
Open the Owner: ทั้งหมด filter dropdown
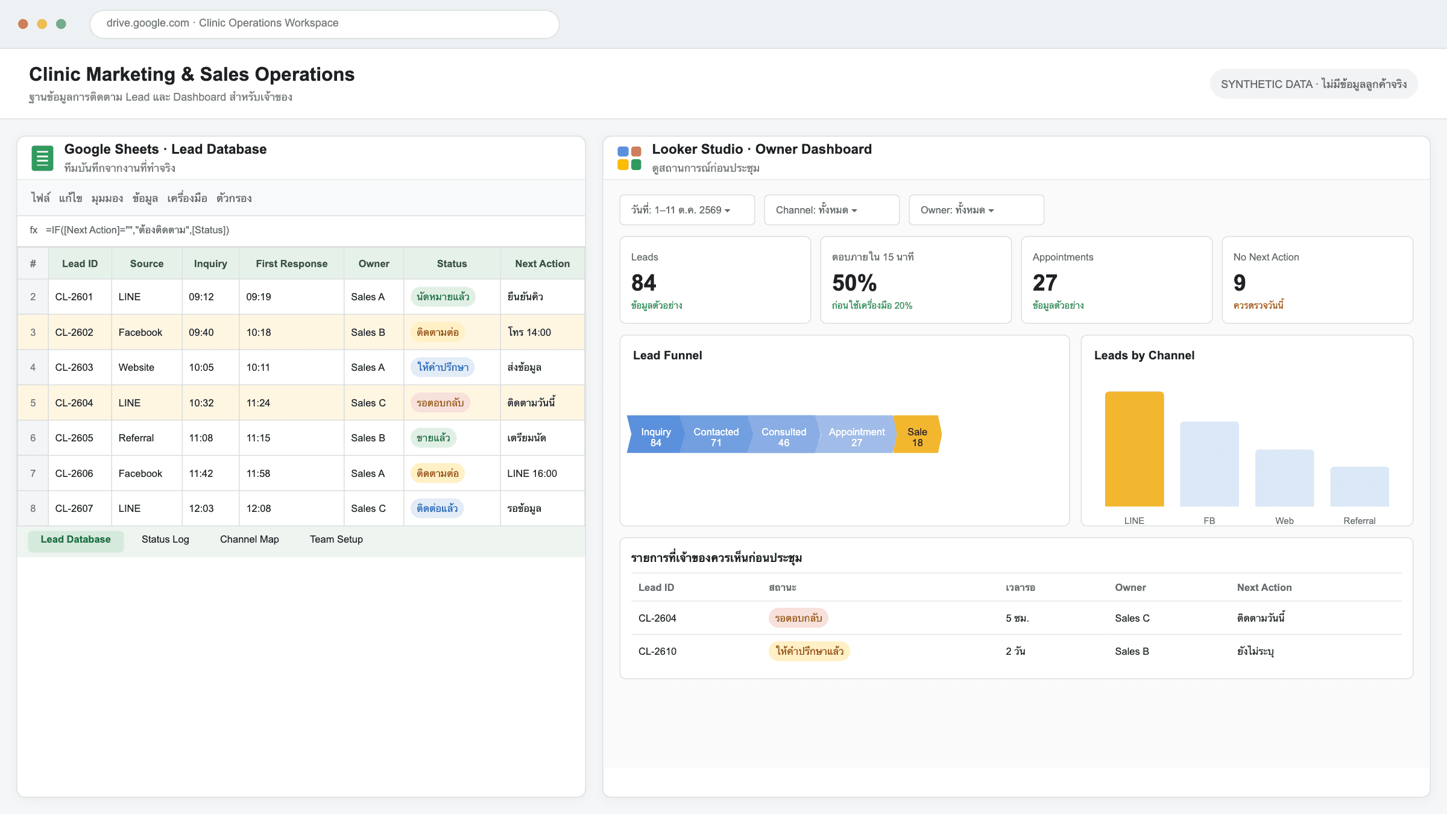(976, 210)
